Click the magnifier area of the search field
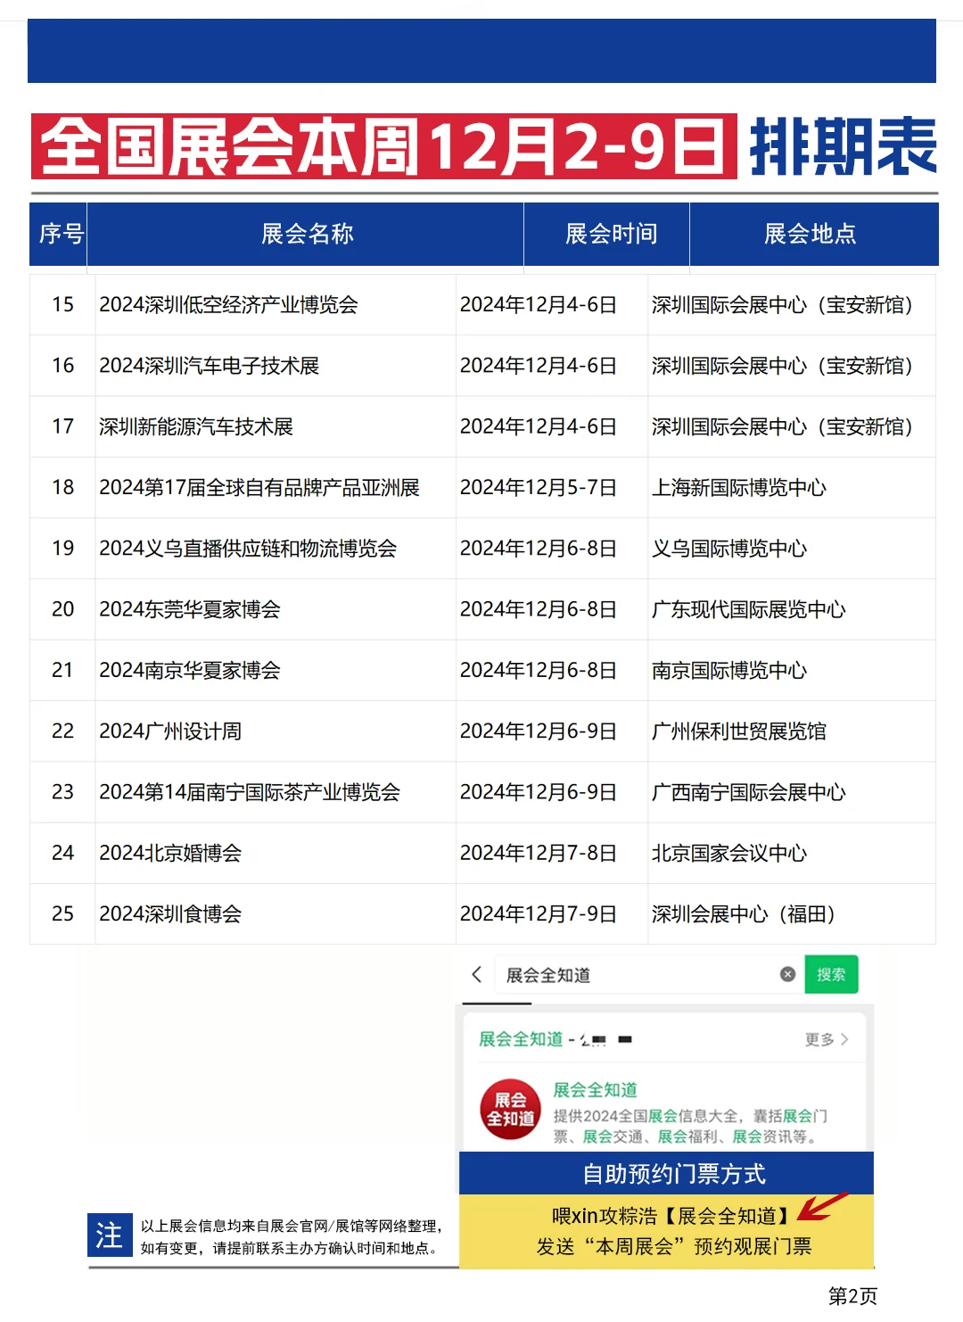The width and height of the screenshot is (963, 1322). pyautogui.click(x=831, y=975)
